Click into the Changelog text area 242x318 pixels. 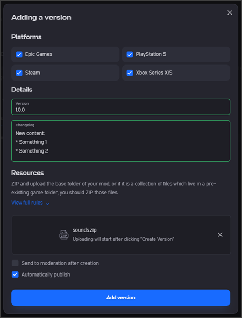120,141
